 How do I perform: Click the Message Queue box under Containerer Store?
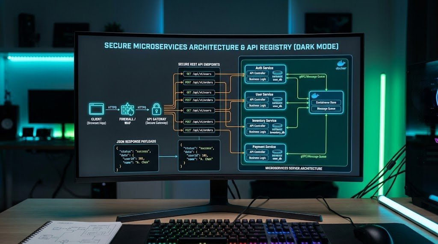tap(326, 109)
